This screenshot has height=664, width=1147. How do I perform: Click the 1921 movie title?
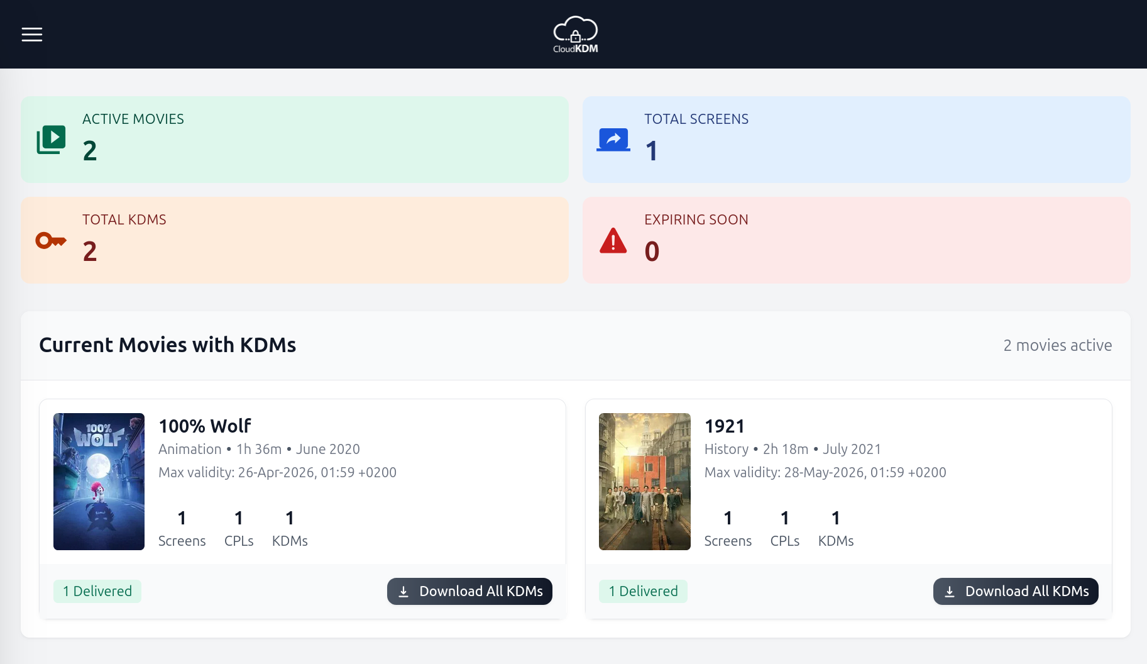pos(724,426)
